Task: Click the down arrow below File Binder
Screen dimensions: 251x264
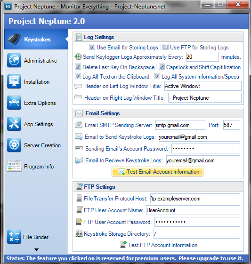Action: pos(36,249)
